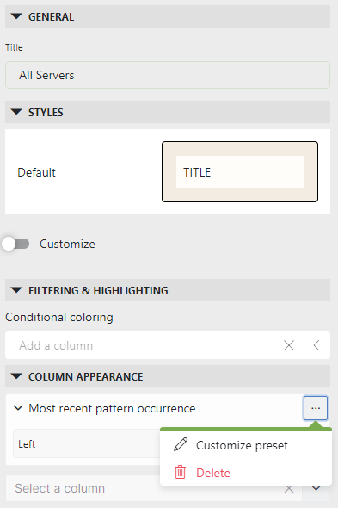Click the red trash icon beside Delete
Image resolution: width=338 pixels, height=508 pixels.
[180, 472]
